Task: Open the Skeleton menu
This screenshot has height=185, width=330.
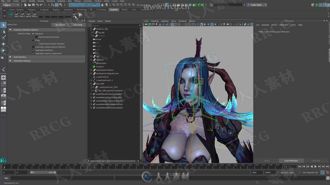Action: tap(61, 1)
